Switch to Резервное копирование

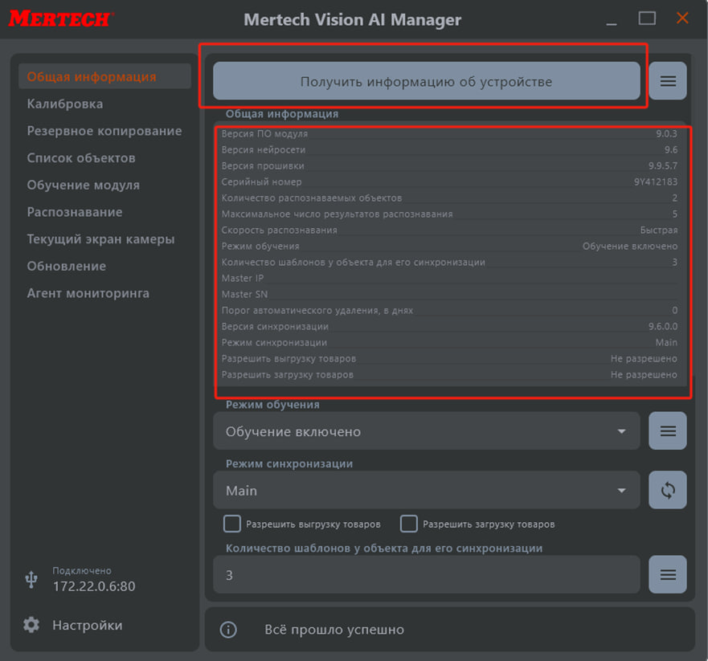(x=104, y=131)
